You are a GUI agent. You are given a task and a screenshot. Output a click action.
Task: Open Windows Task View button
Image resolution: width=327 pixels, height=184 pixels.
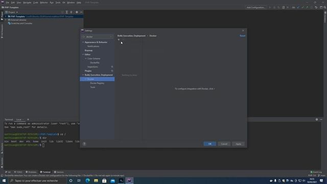(x=79, y=180)
